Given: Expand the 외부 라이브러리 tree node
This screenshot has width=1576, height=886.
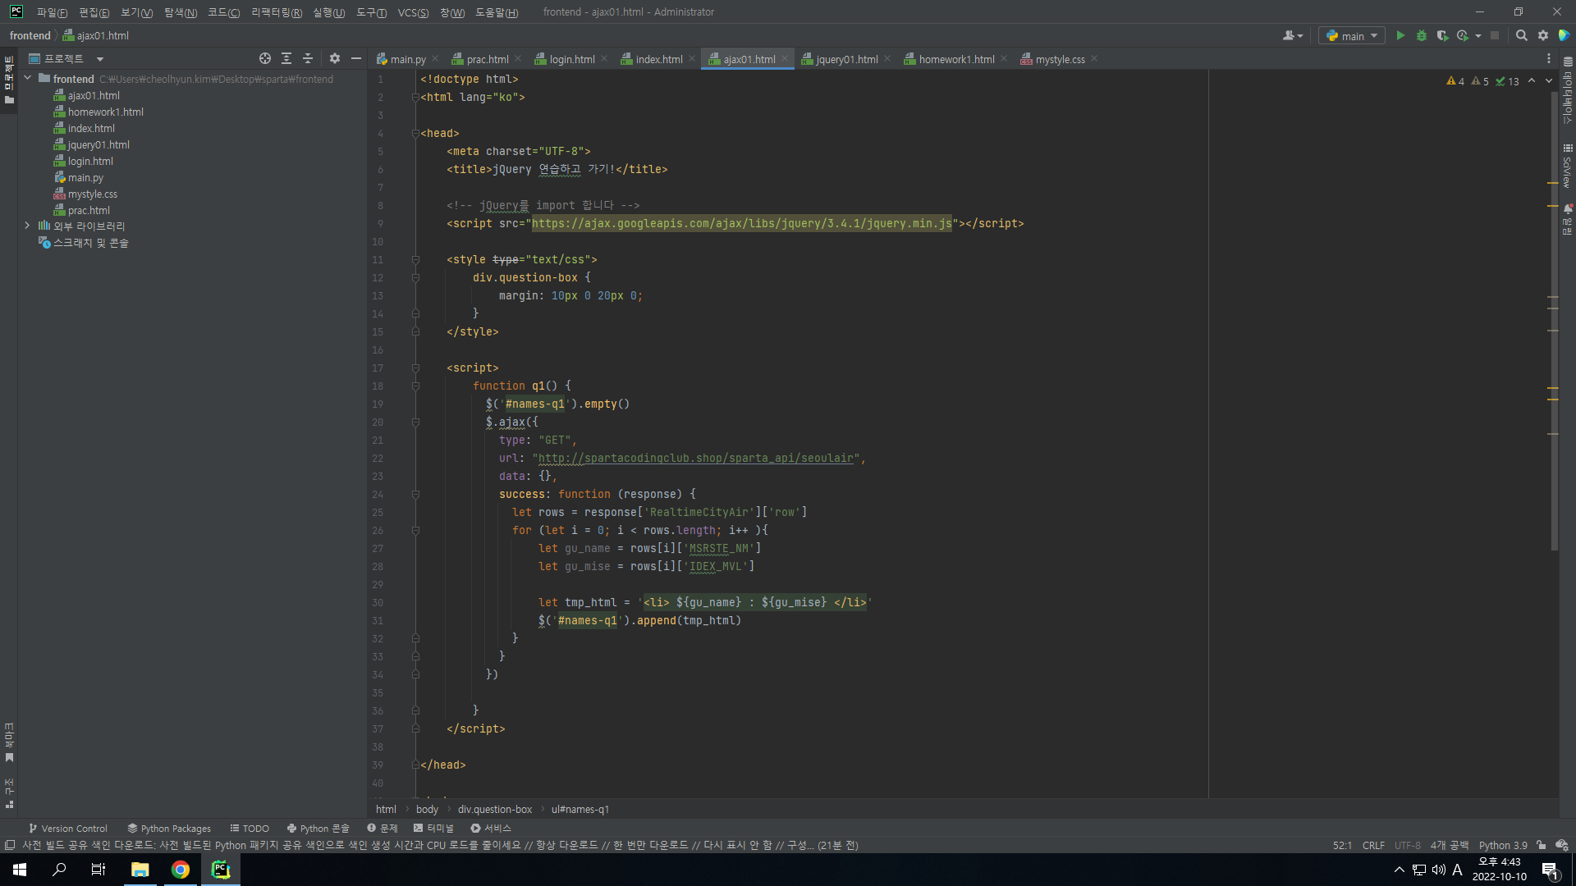Looking at the screenshot, I should pyautogui.click(x=27, y=226).
